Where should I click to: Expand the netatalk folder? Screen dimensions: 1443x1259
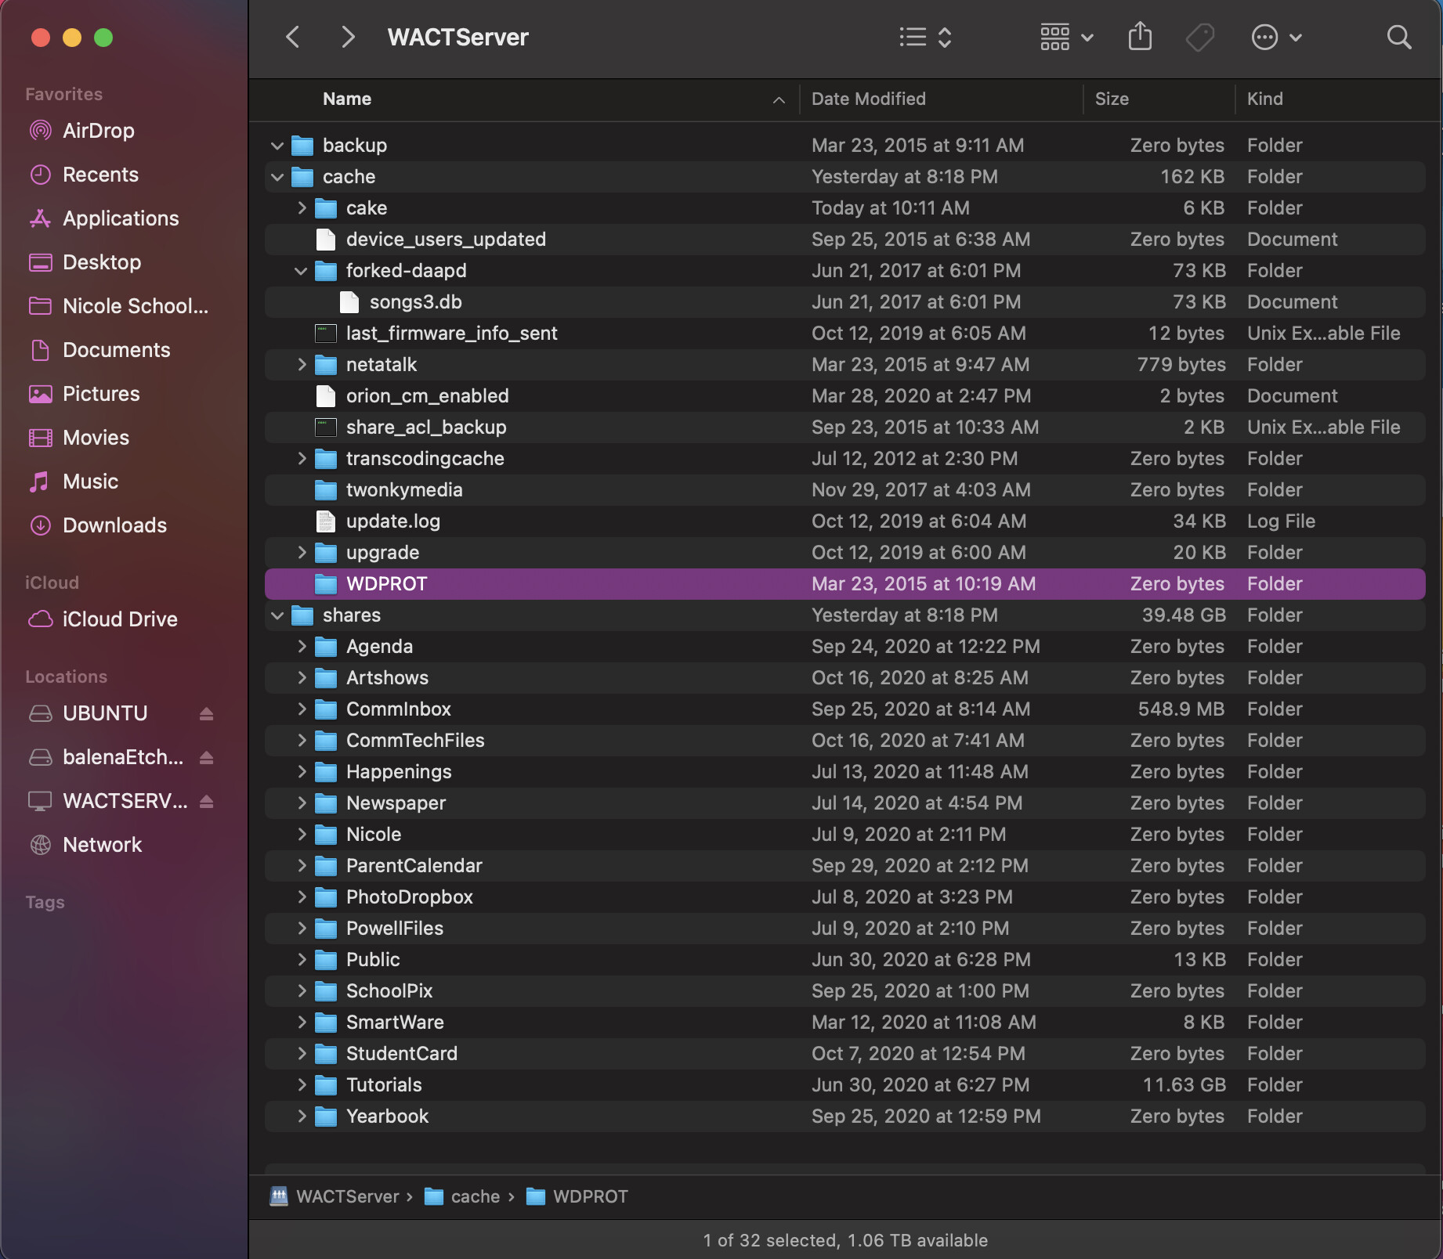pyautogui.click(x=302, y=365)
